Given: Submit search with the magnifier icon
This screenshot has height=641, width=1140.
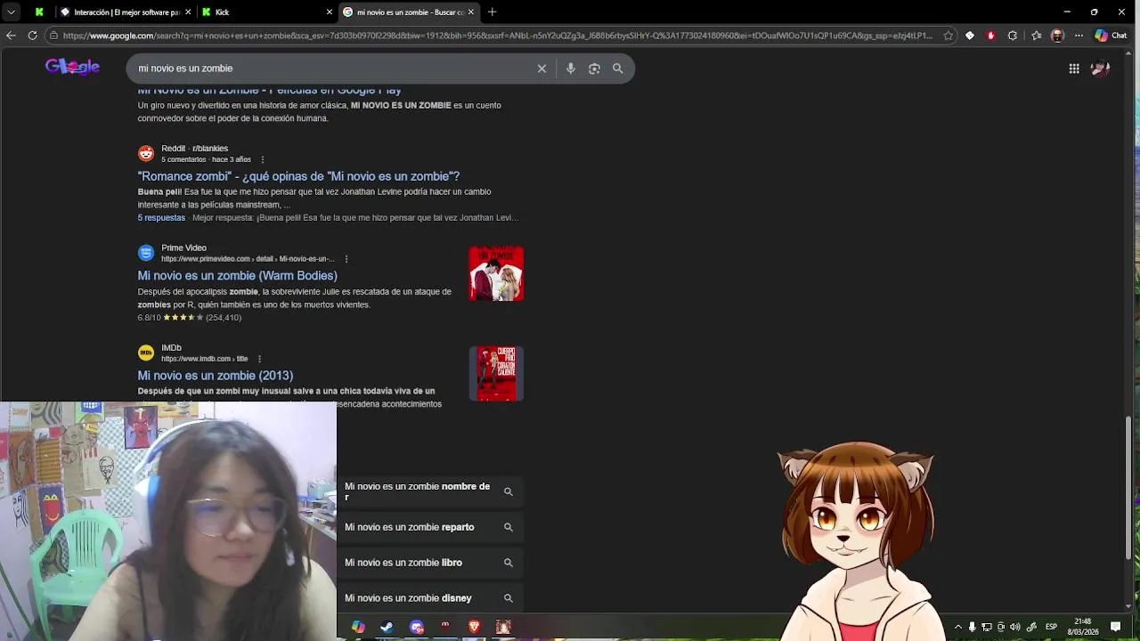Looking at the screenshot, I should (617, 69).
